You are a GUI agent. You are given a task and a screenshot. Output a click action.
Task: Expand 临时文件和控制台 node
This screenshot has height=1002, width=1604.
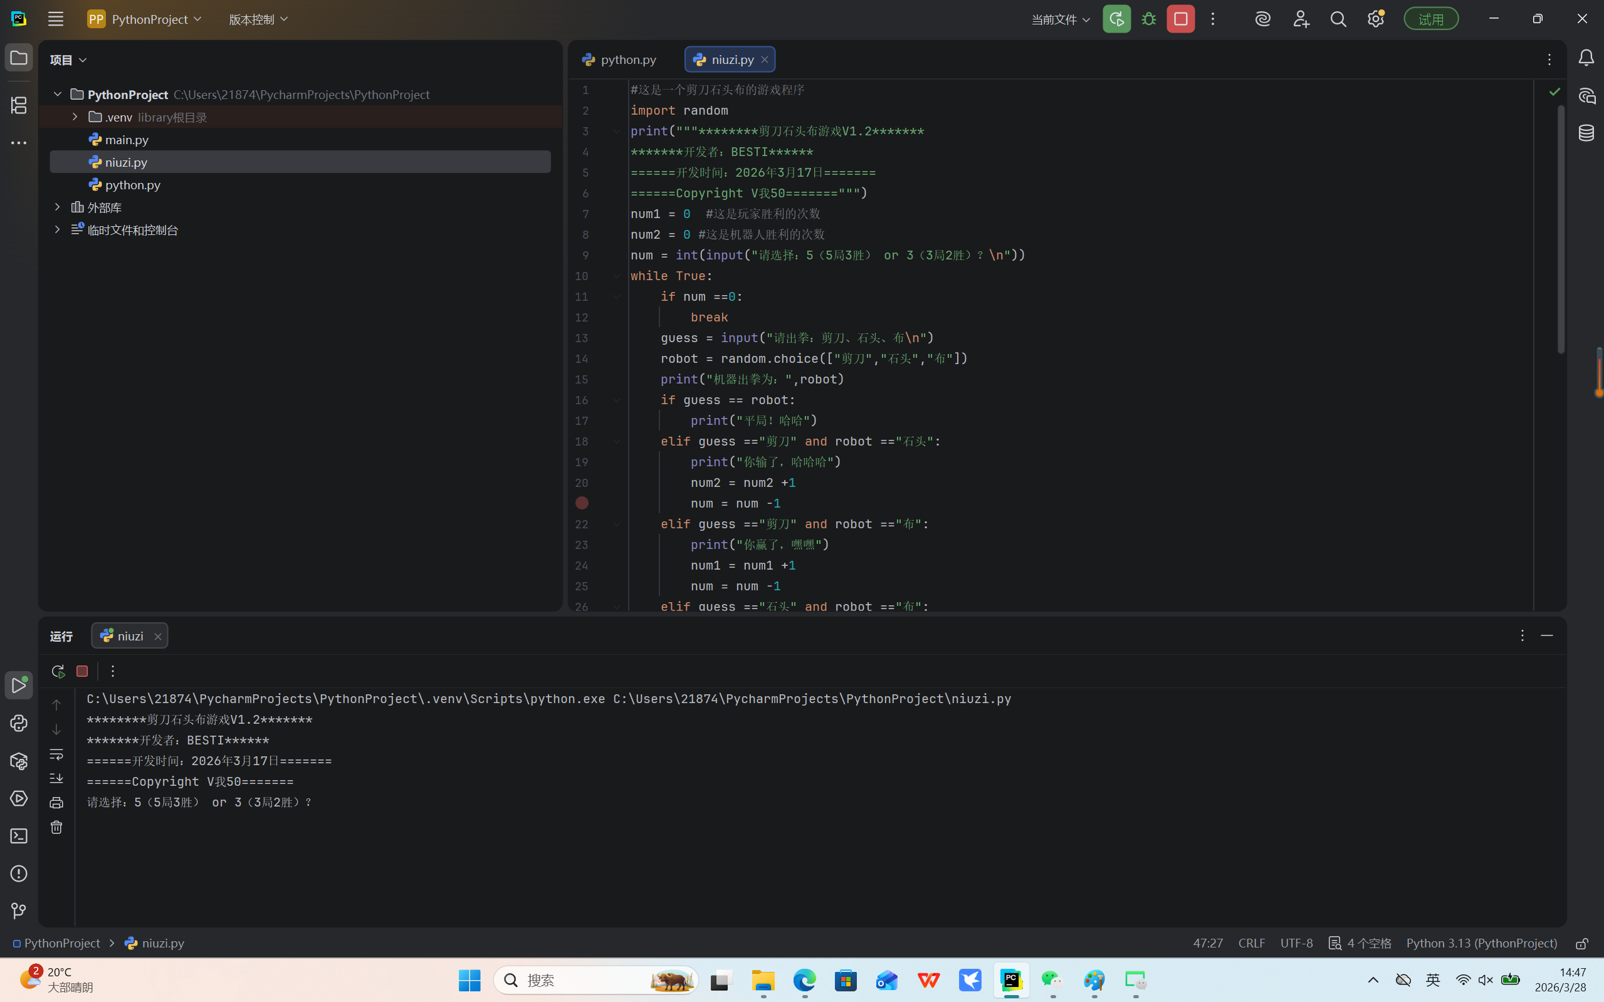58,229
